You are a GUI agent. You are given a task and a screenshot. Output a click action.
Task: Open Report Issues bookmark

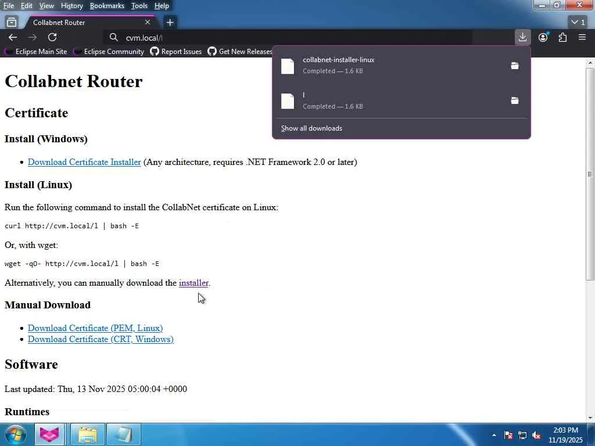coord(177,52)
